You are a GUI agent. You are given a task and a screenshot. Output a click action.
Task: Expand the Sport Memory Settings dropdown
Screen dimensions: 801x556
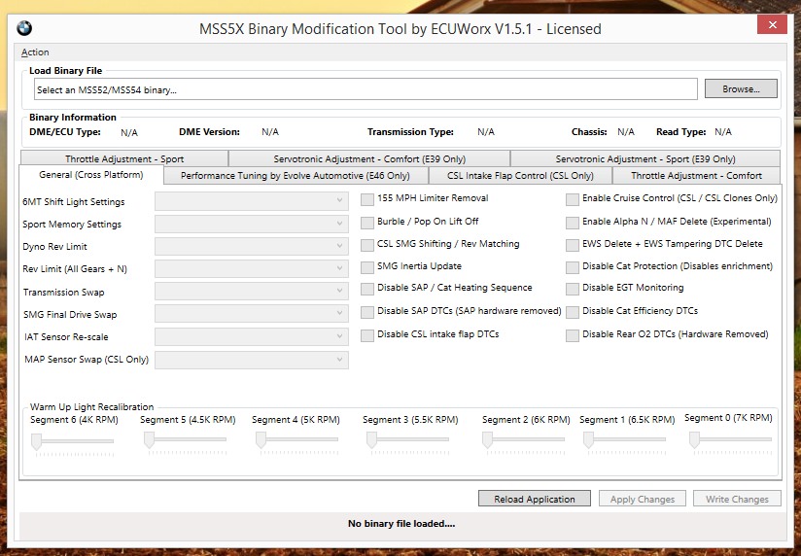[x=252, y=224]
